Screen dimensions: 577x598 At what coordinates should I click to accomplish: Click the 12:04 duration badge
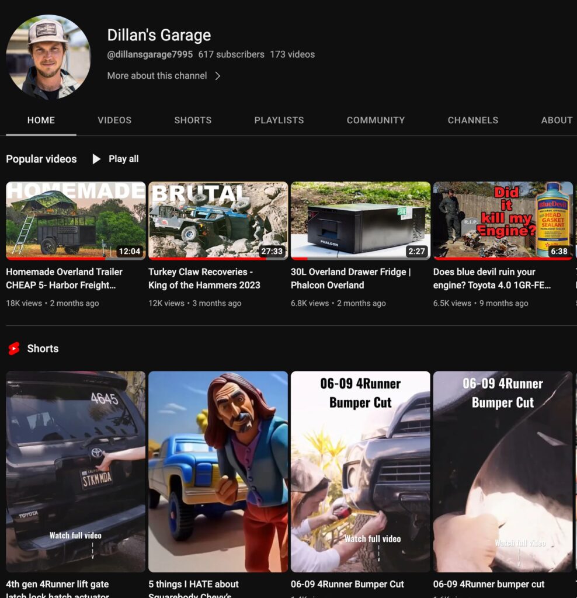click(x=130, y=251)
